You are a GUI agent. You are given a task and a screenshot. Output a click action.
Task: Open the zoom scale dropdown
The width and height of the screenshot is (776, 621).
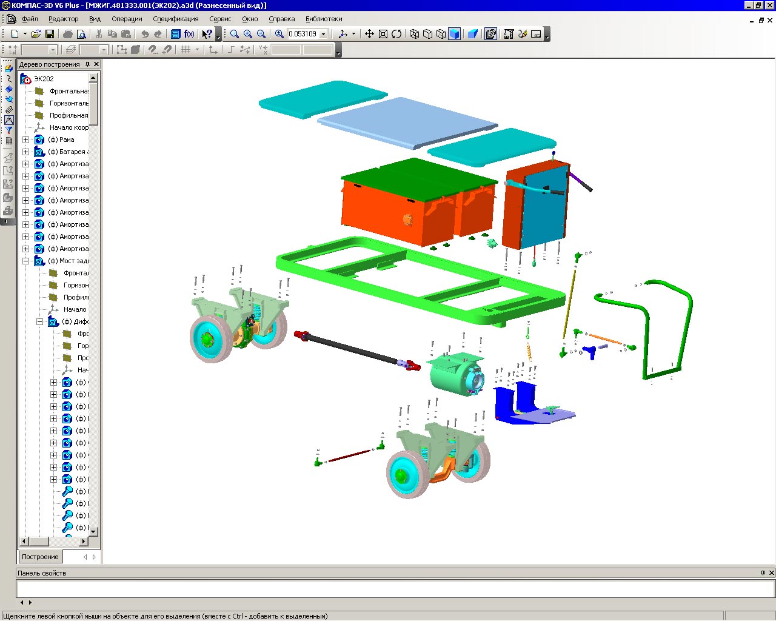[323, 34]
